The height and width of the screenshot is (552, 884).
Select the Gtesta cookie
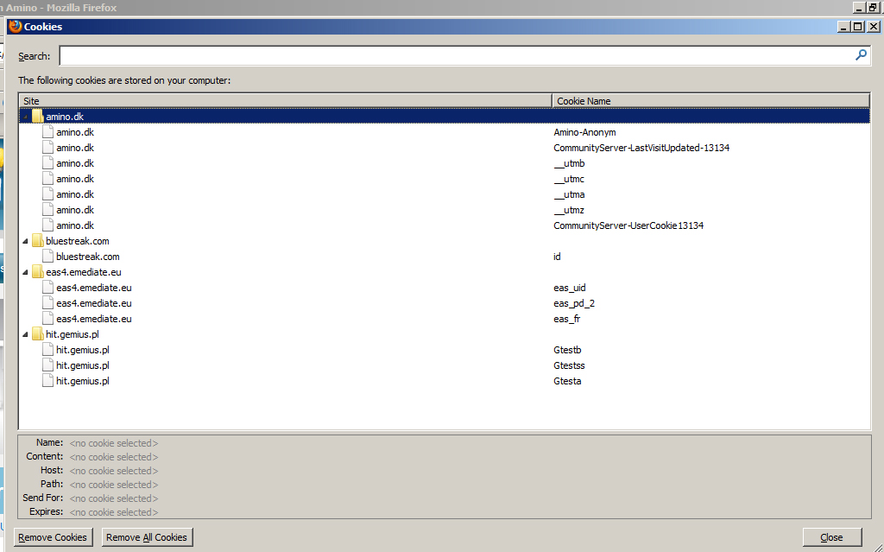tap(445, 380)
